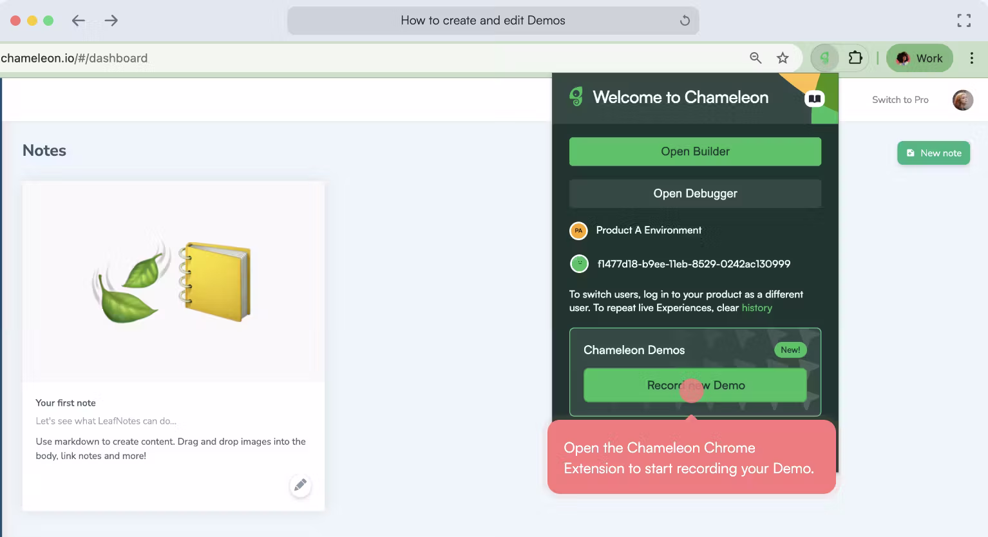This screenshot has width=988, height=537.
Task: Open the Chameleon help docs book icon
Action: tap(814, 99)
